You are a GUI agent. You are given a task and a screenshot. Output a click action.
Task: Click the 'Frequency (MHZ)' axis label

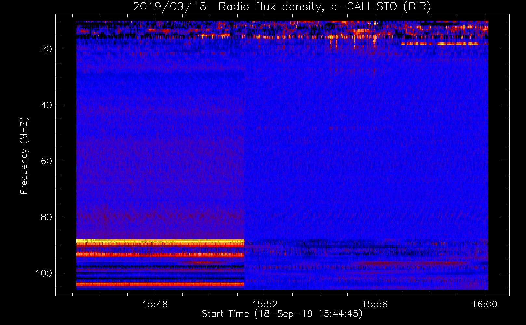click(x=24, y=156)
